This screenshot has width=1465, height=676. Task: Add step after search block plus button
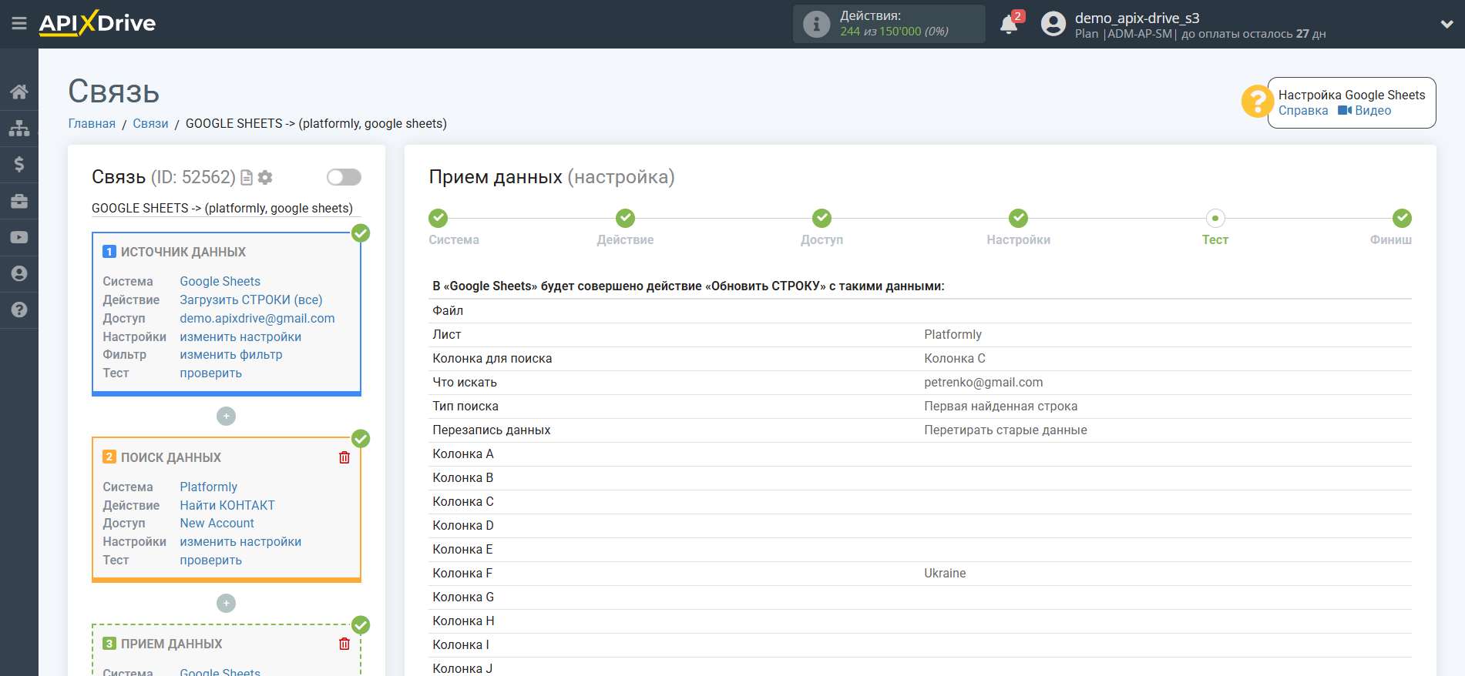[226, 603]
